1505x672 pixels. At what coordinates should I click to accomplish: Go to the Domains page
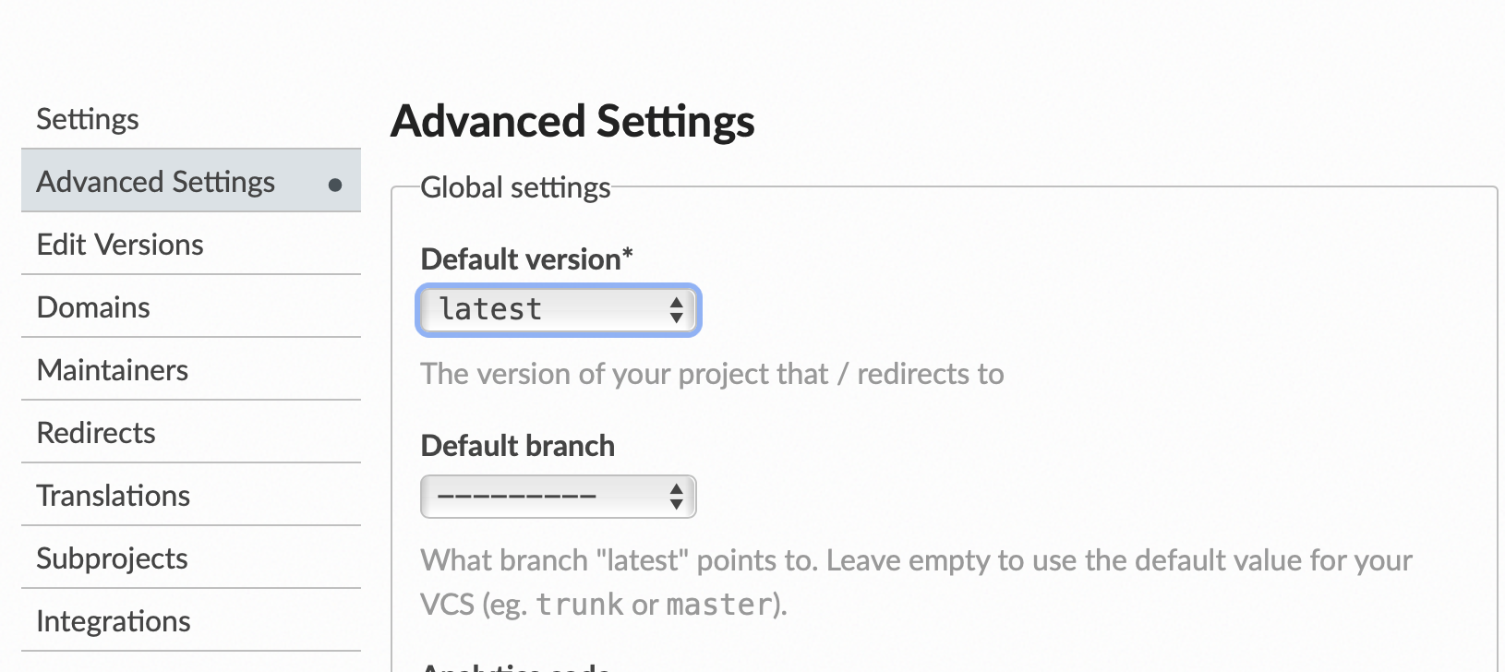92,306
